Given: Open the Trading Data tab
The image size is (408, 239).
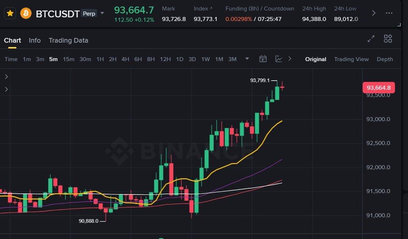Looking at the screenshot, I should point(68,40).
